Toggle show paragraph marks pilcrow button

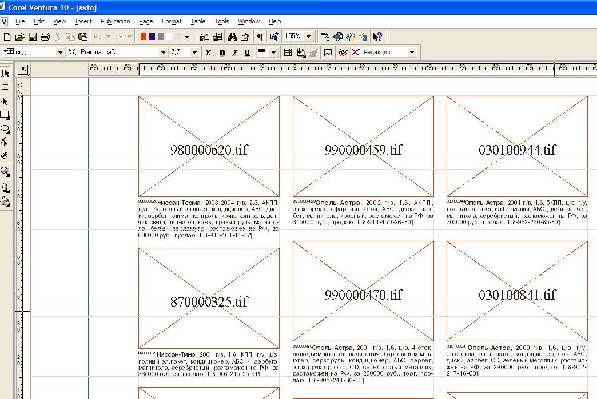(x=260, y=37)
